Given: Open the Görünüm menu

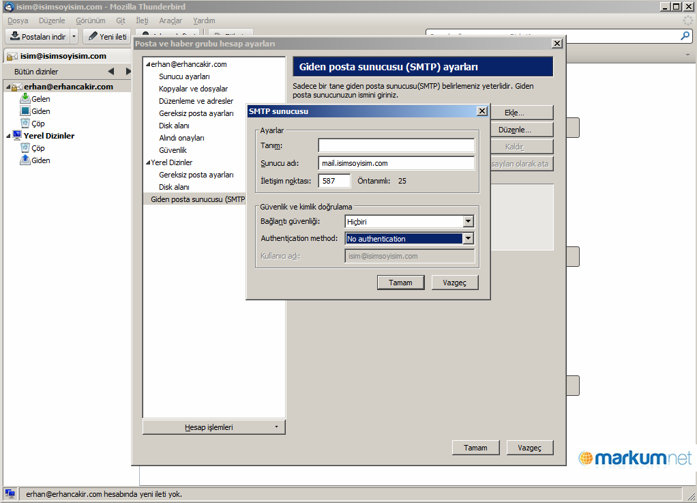Looking at the screenshot, I should tap(91, 20).
